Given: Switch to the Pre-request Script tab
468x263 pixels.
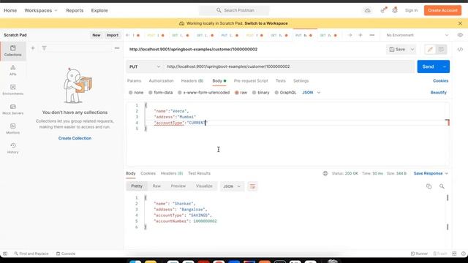Looking at the screenshot, I should [x=251, y=81].
